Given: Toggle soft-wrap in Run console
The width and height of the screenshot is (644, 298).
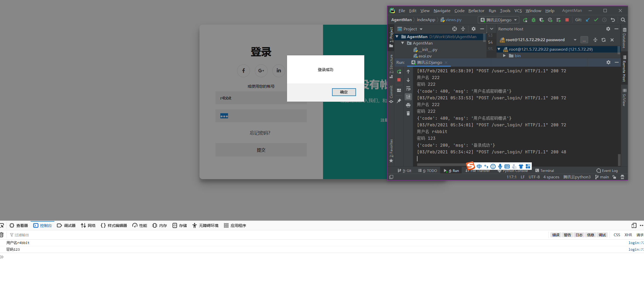Looking at the screenshot, I should click(408, 89).
